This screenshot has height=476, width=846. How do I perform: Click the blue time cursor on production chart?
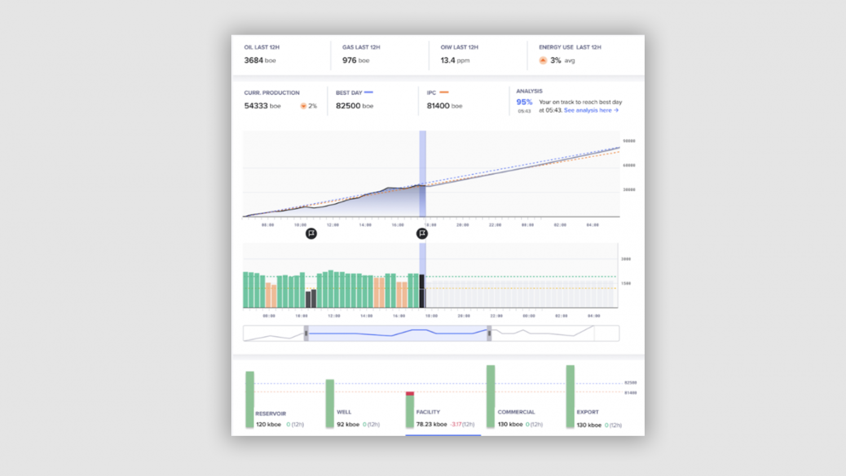422,174
